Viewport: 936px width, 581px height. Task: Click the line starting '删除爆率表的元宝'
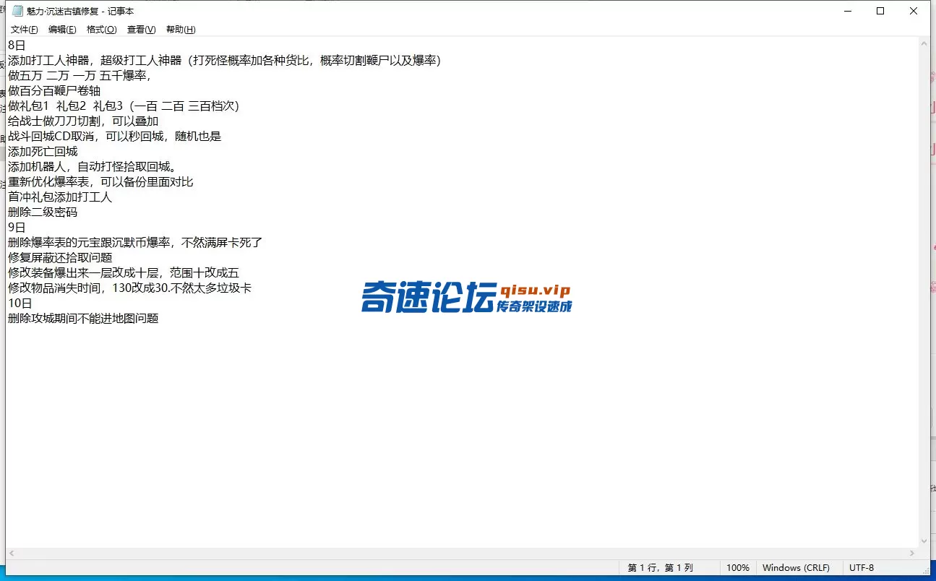click(x=135, y=242)
